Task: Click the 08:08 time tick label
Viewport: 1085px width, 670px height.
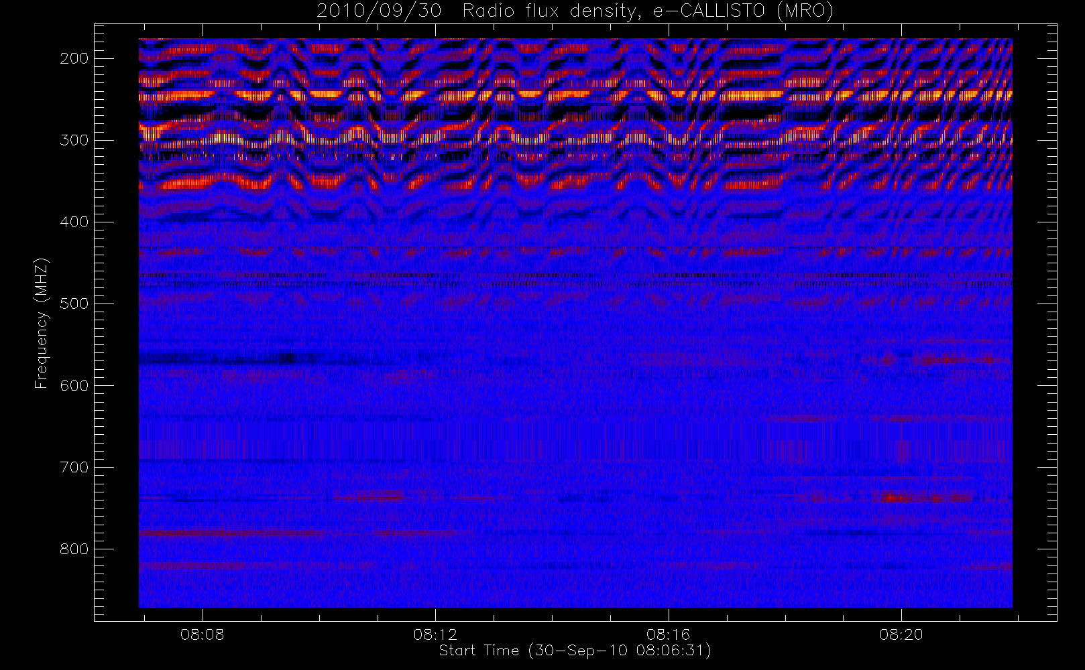Action: click(x=203, y=634)
